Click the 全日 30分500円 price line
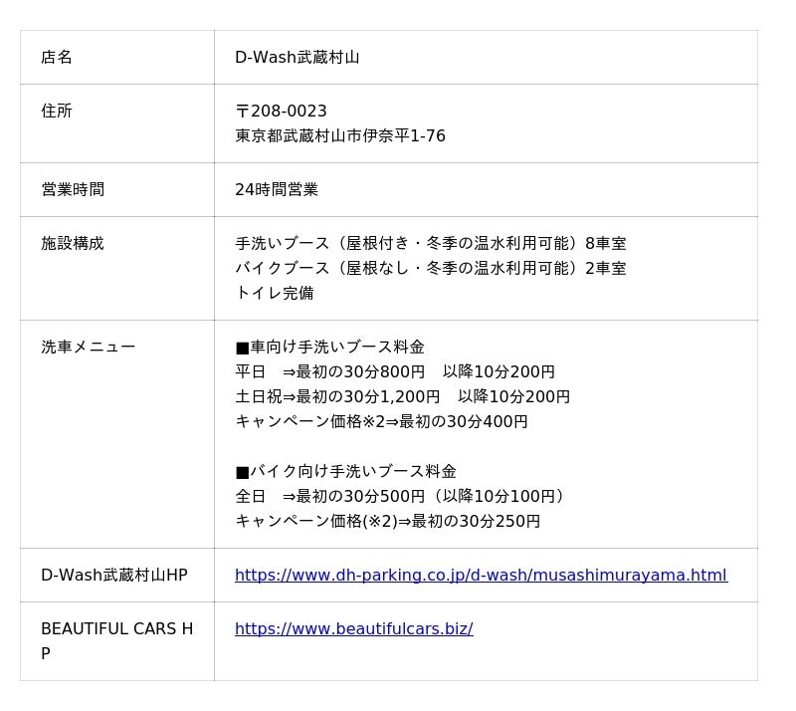796x711 pixels. point(399,496)
